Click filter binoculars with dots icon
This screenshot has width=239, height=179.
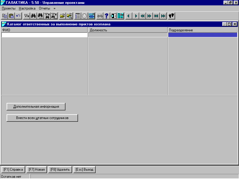point(54,16)
